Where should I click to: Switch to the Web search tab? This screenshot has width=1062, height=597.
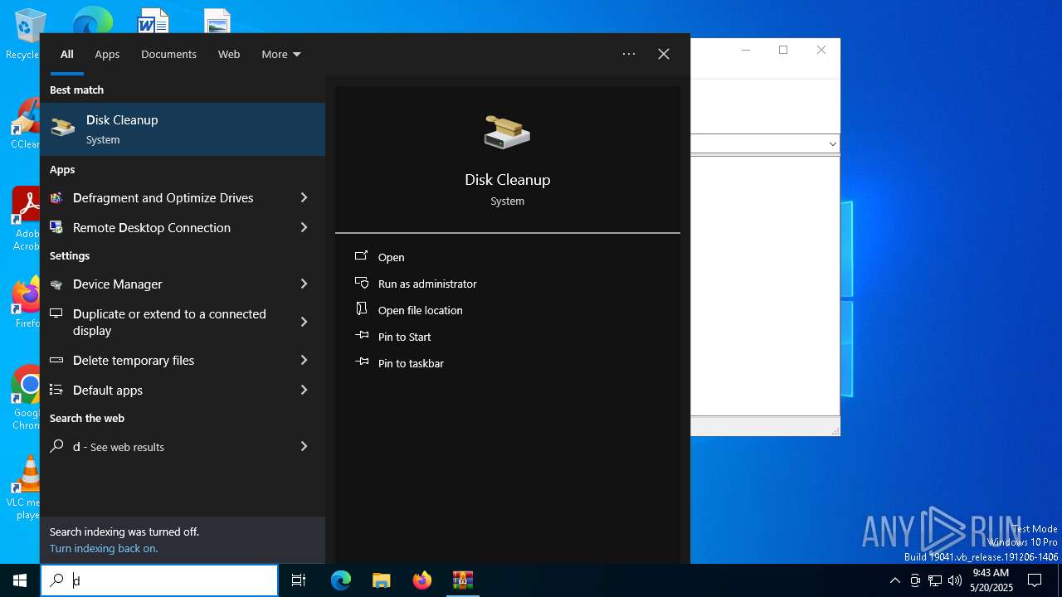[x=229, y=54]
